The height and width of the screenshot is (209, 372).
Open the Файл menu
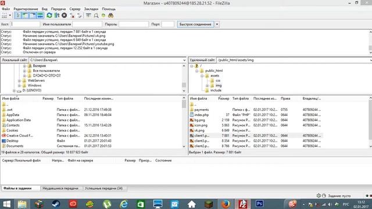pyautogui.click(x=6, y=9)
